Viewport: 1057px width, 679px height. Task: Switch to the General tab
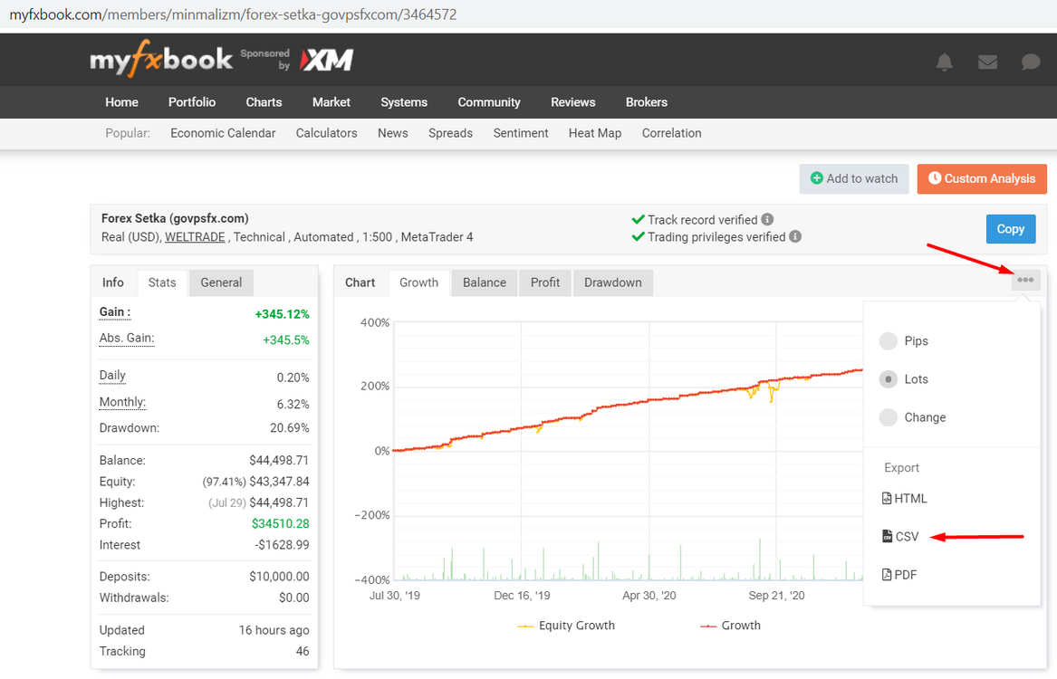tap(221, 282)
